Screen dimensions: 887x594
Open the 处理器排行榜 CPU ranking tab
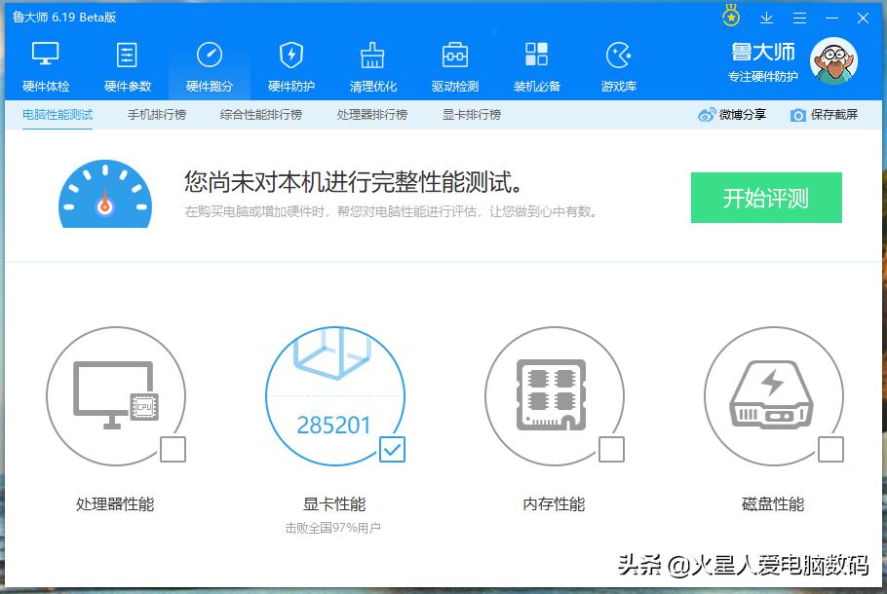pos(368,113)
